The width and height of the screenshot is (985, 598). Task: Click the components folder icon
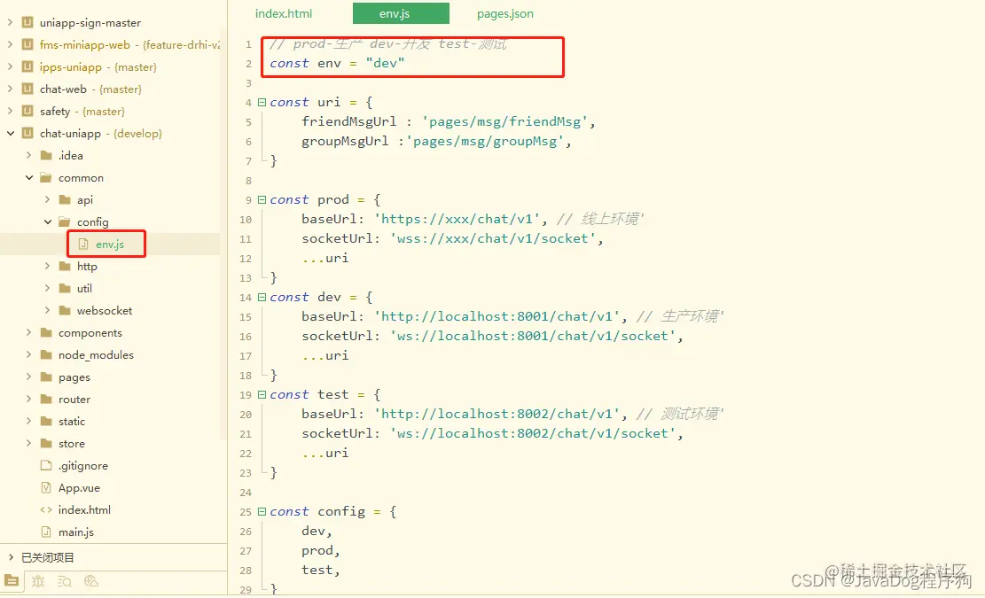[x=46, y=332]
